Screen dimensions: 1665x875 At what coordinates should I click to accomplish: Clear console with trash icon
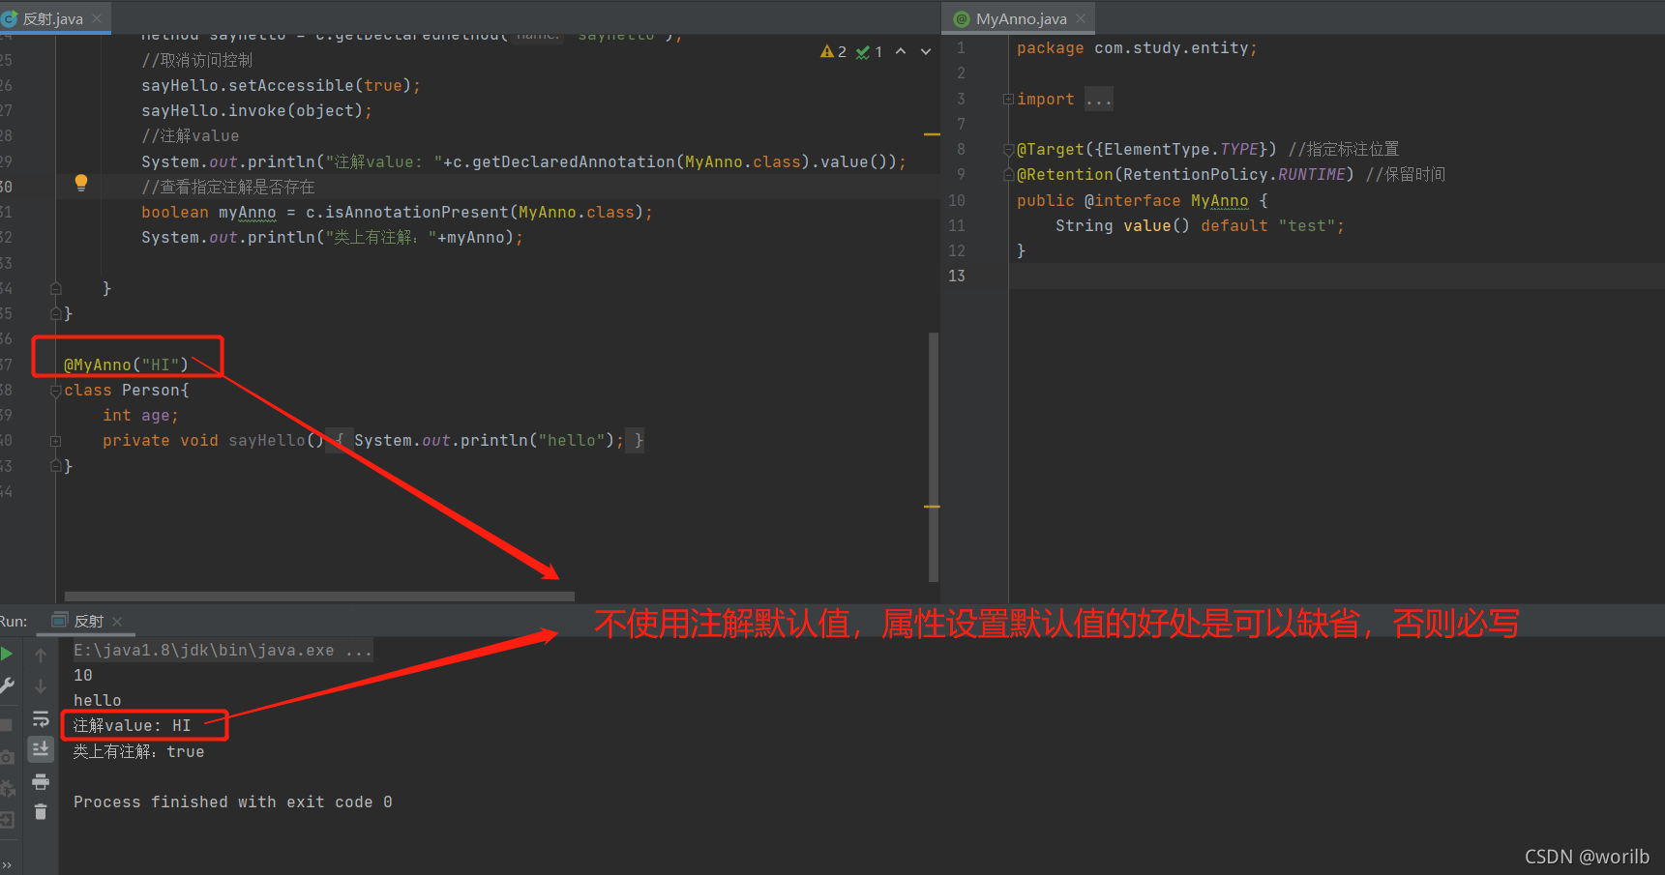(41, 812)
